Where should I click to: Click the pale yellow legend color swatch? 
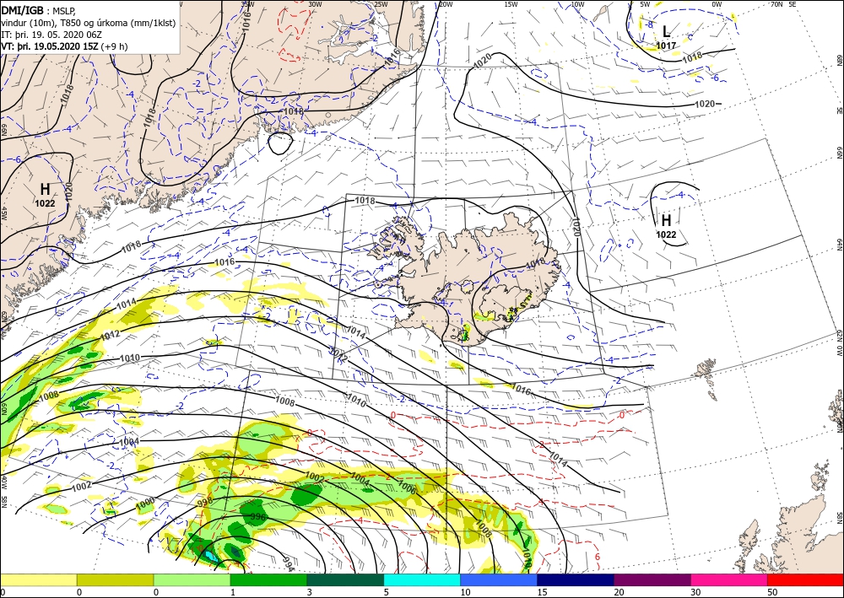38,579
